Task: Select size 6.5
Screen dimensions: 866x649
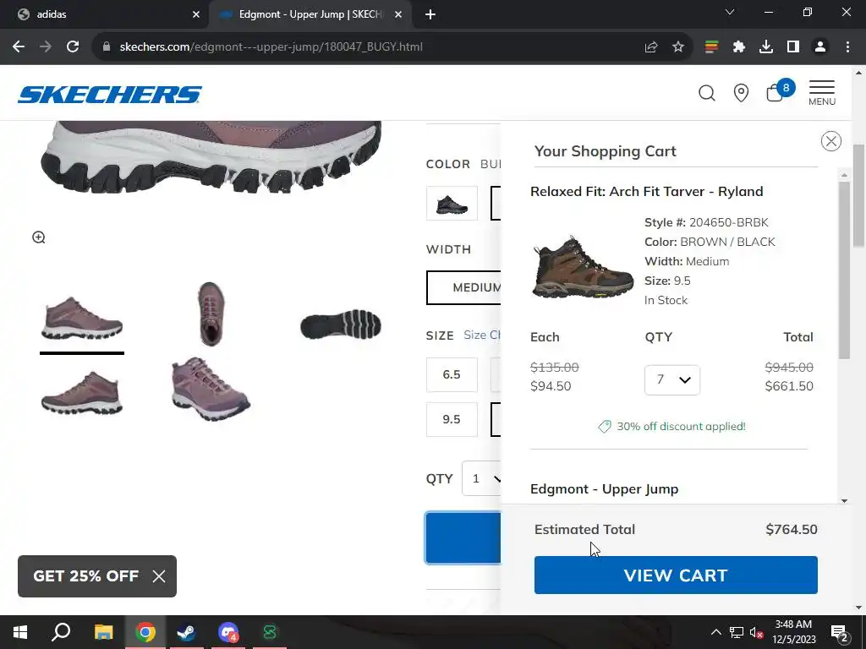Action: [x=452, y=374]
